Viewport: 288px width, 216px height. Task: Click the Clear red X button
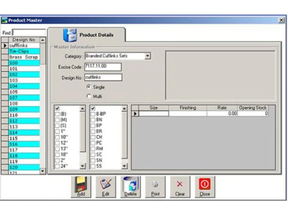click(x=180, y=187)
